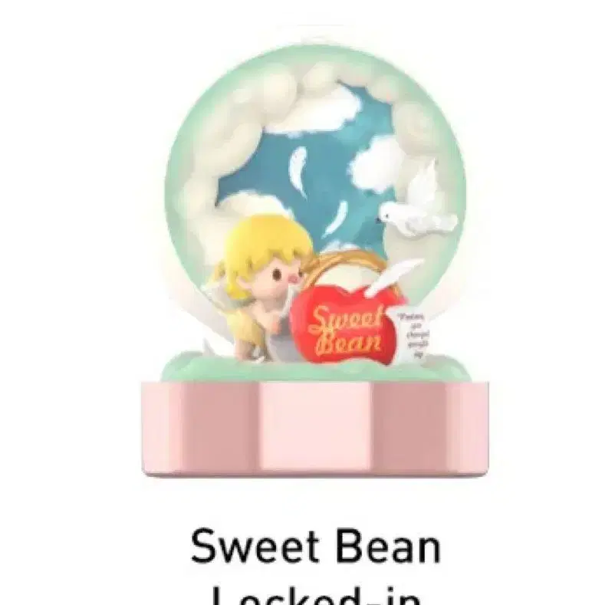Open the Sweet Bean snow globe product image
This screenshot has width=605, height=605.
click(x=315, y=259)
